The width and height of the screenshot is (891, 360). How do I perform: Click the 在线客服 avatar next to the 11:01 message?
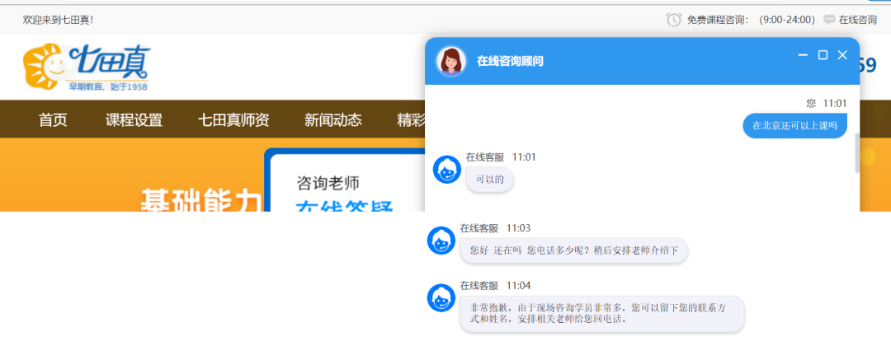click(447, 170)
